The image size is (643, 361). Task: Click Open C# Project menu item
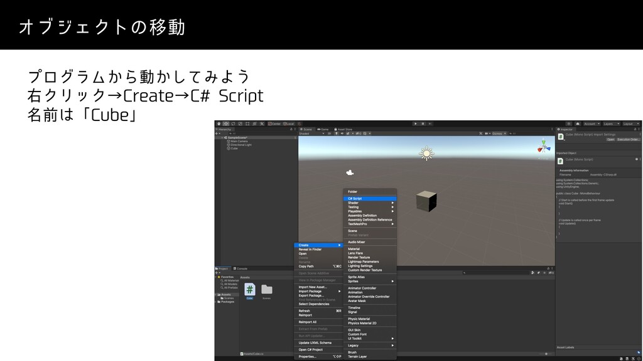click(318, 350)
